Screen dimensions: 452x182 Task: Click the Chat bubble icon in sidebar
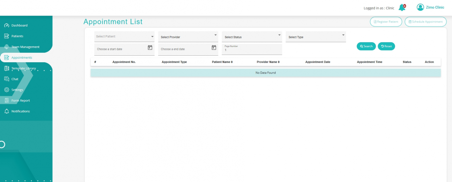coord(7,79)
